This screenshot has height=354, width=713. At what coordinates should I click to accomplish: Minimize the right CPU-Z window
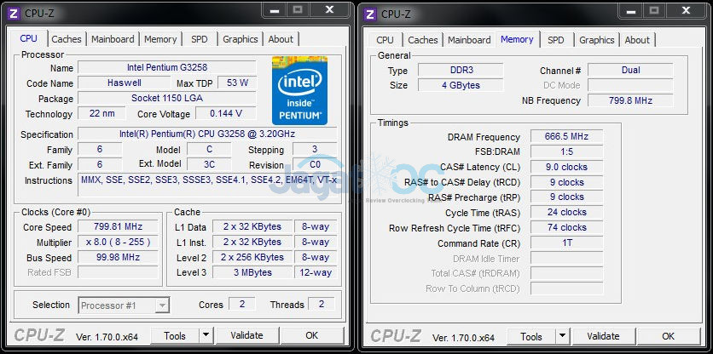coord(630,10)
